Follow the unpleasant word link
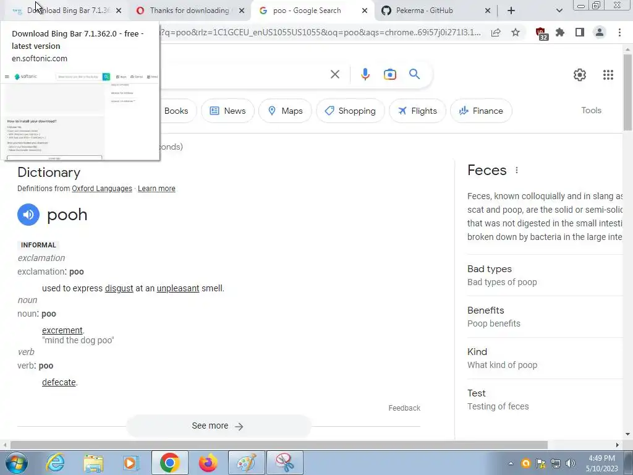The height and width of the screenshot is (475, 633). [178, 288]
